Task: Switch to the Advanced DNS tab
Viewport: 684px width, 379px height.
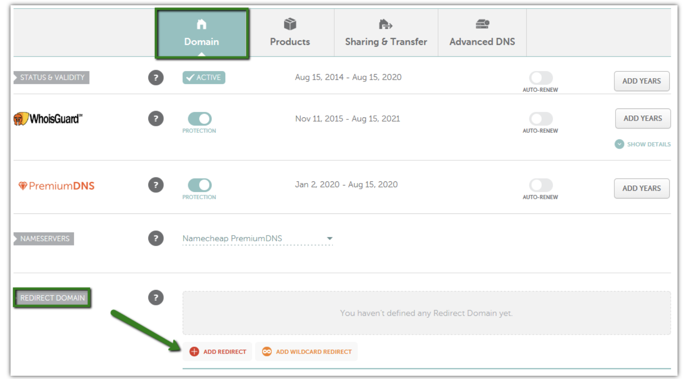Action: pyautogui.click(x=482, y=33)
